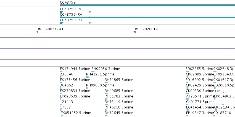235x117 pixels.
Task: Select the CK02089.3prime arrow glyph
Action: pyautogui.click(x=187, y=77)
